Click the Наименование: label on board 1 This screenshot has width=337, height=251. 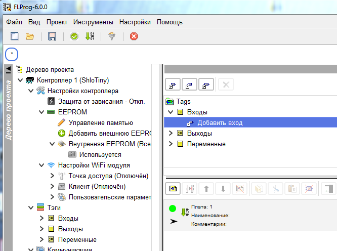pyautogui.click(x=210, y=216)
